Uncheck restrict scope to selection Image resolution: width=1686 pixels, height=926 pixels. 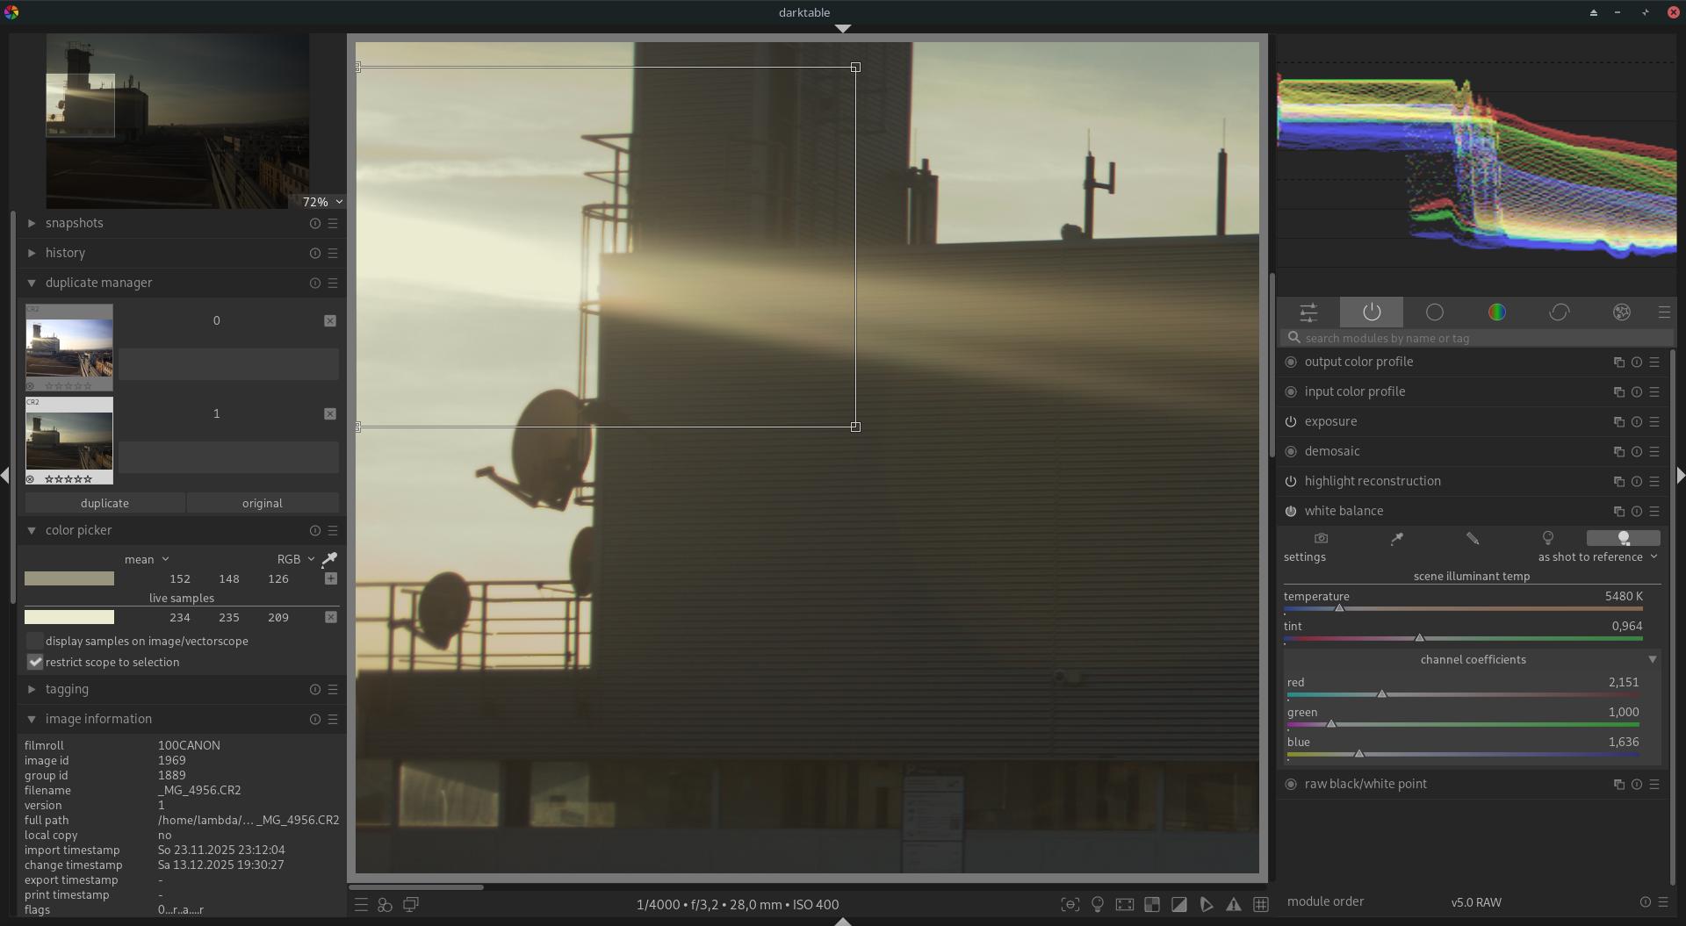(x=35, y=663)
